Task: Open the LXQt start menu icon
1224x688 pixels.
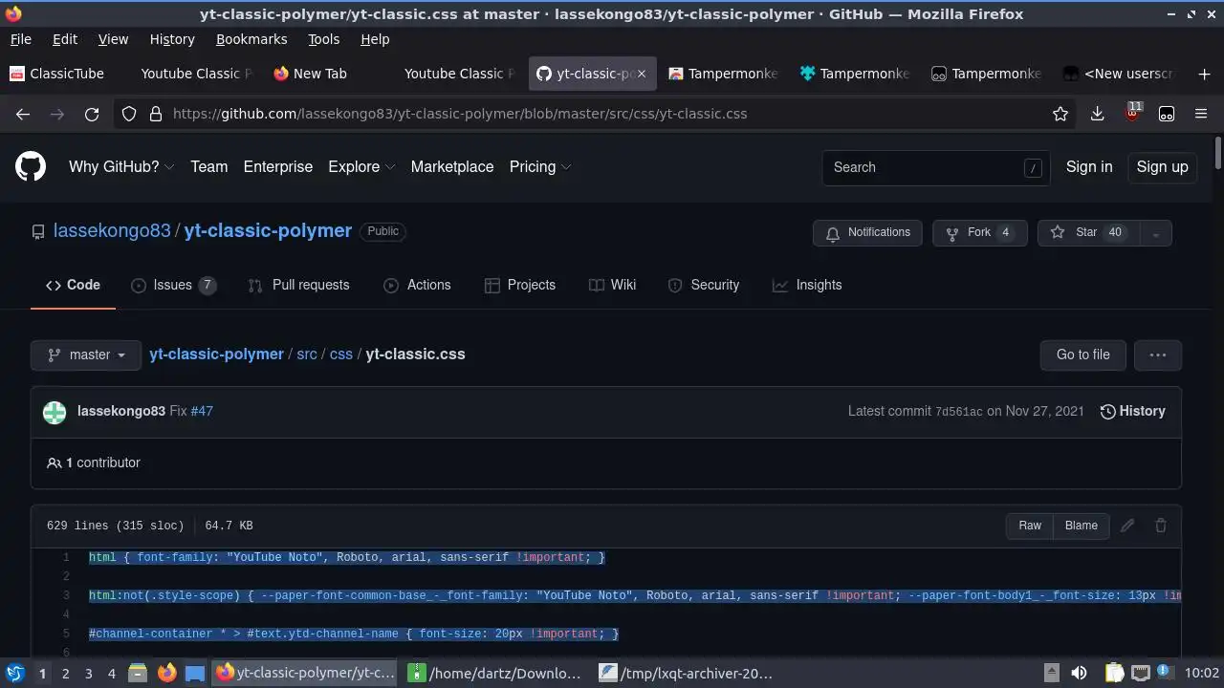Action: coord(14,673)
